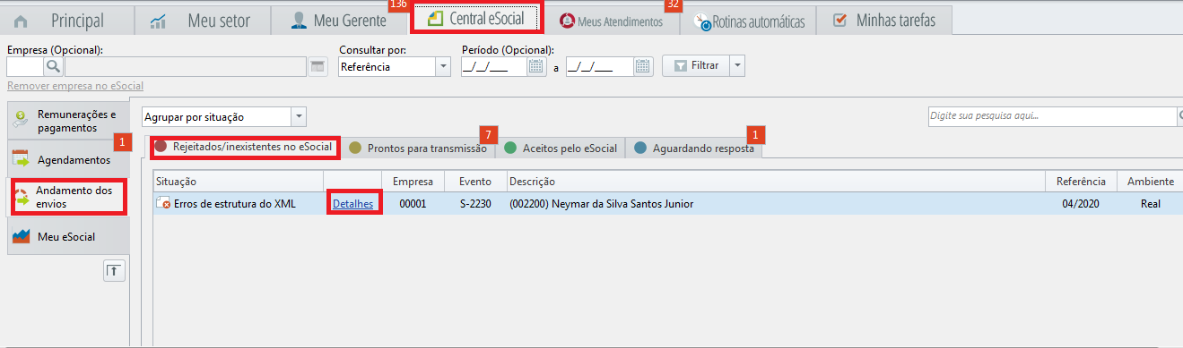The height and width of the screenshot is (348, 1183).
Task: Open the start date calendar icon
Action: click(535, 66)
